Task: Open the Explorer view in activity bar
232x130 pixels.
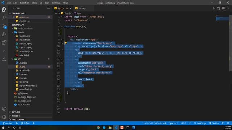Action: (4, 9)
